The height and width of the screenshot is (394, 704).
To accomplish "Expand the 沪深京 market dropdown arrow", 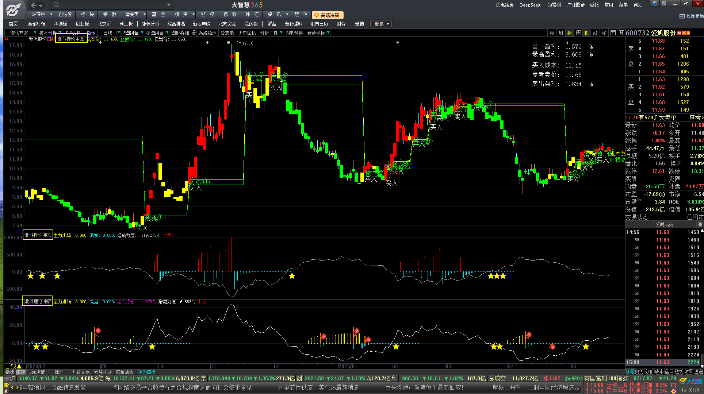I will click(x=51, y=15).
